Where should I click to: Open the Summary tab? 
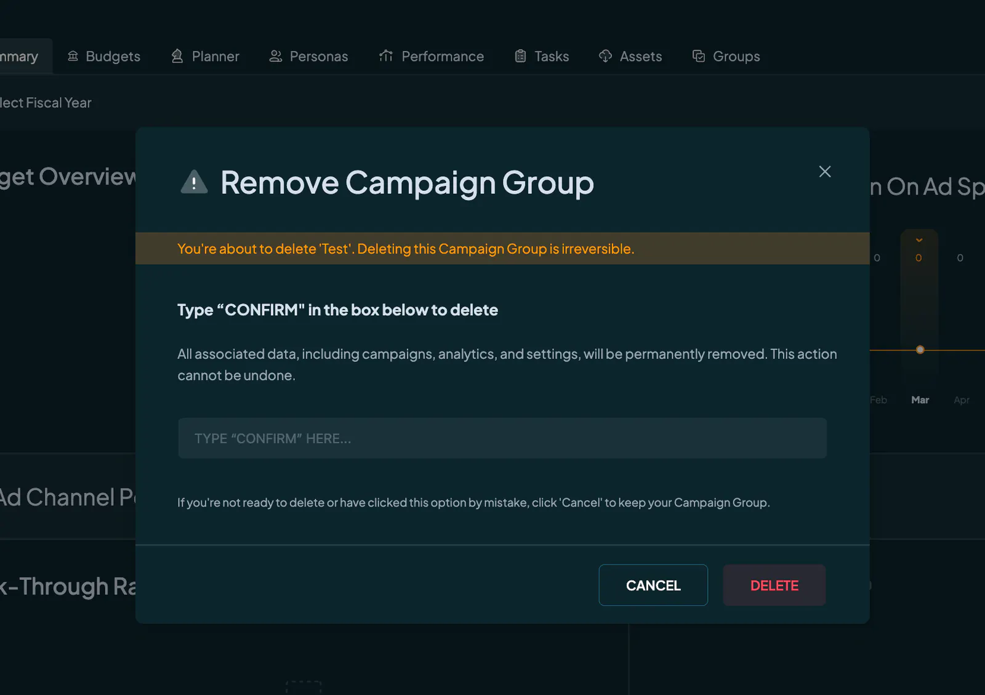[19, 56]
